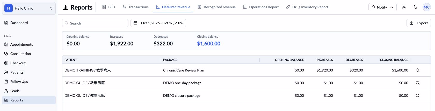Screen dimensions: 435x111
Task: View details for DEMO closure package row
Action: point(418,96)
